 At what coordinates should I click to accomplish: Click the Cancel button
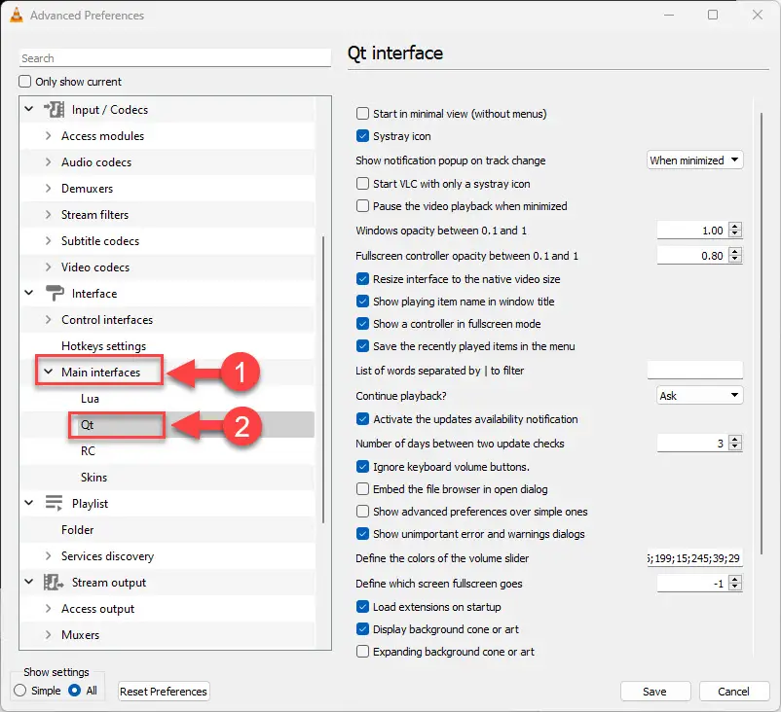pos(733,692)
